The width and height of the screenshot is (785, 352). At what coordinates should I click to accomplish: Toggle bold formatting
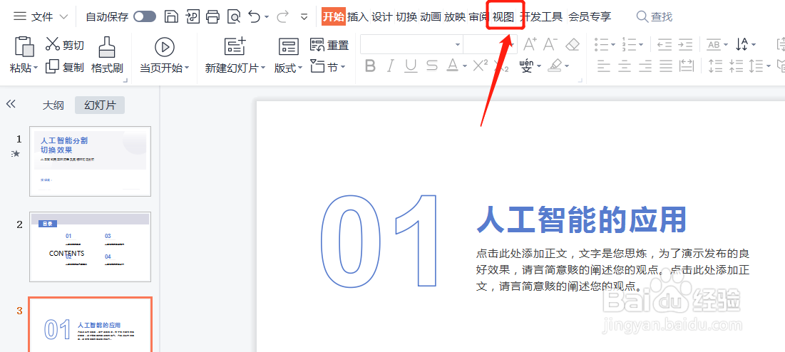click(370, 66)
